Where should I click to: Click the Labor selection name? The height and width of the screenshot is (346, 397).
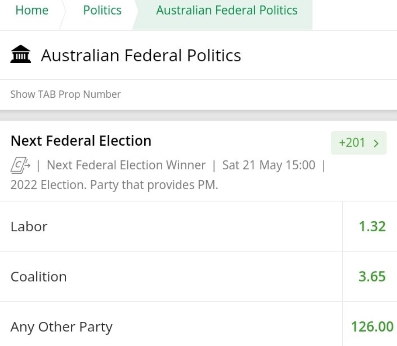[x=29, y=227]
